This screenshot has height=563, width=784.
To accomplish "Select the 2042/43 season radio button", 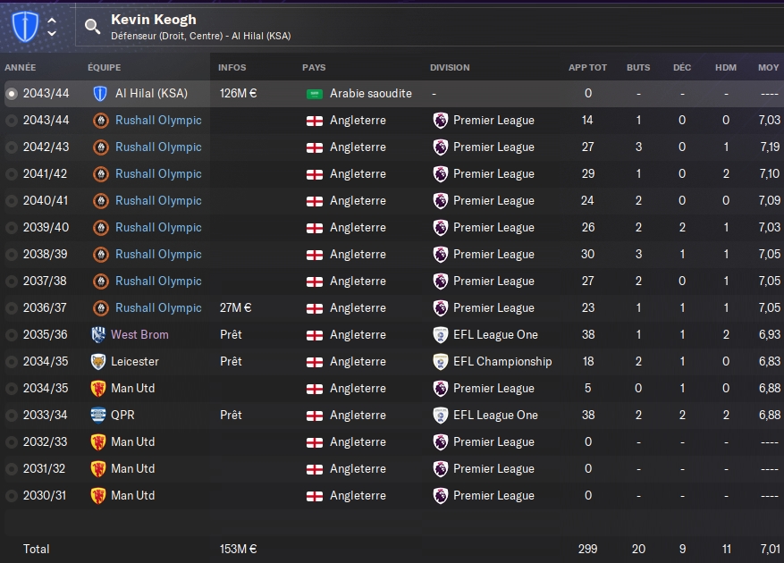I will (x=11, y=147).
